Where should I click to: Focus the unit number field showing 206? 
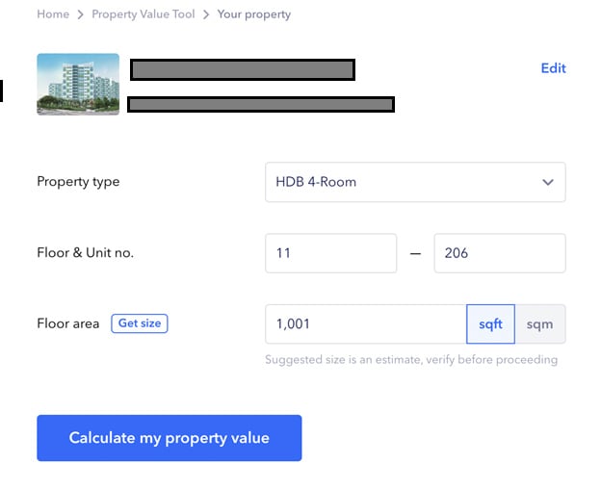(500, 253)
